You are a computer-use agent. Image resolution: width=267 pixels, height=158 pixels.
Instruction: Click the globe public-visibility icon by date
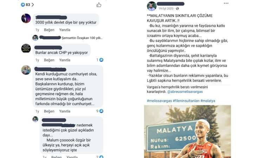[x=177, y=8]
